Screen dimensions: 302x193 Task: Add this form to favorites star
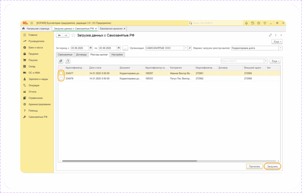click(x=73, y=35)
